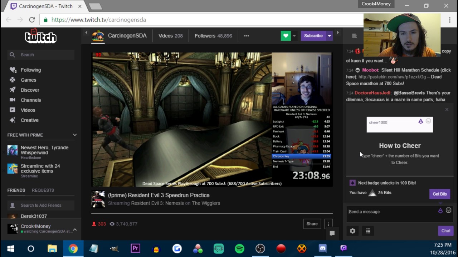Open the chat viewer list icon
This screenshot has width=458, height=257.
354,36
